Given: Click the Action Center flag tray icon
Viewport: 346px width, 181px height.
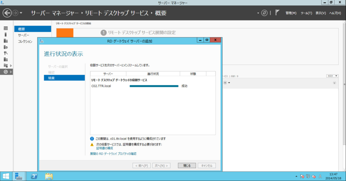Looking at the screenshot, I should coord(302,176).
